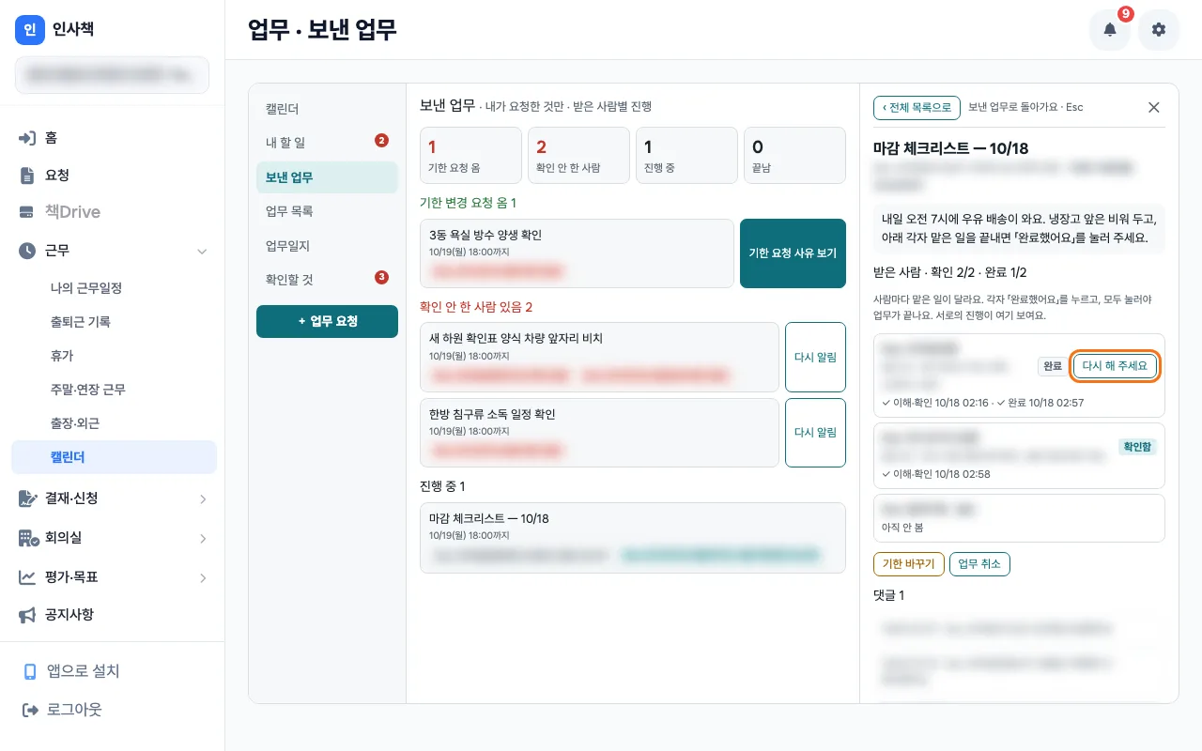The image size is (1202, 751).
Task: Select the 보낸 업무 tab
Action: point(327,177)
